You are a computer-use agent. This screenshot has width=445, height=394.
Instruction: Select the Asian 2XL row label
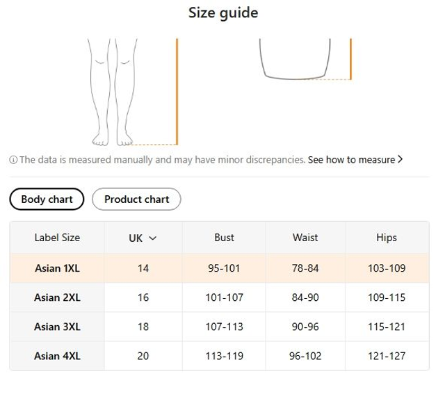click(x=57, y=297)
